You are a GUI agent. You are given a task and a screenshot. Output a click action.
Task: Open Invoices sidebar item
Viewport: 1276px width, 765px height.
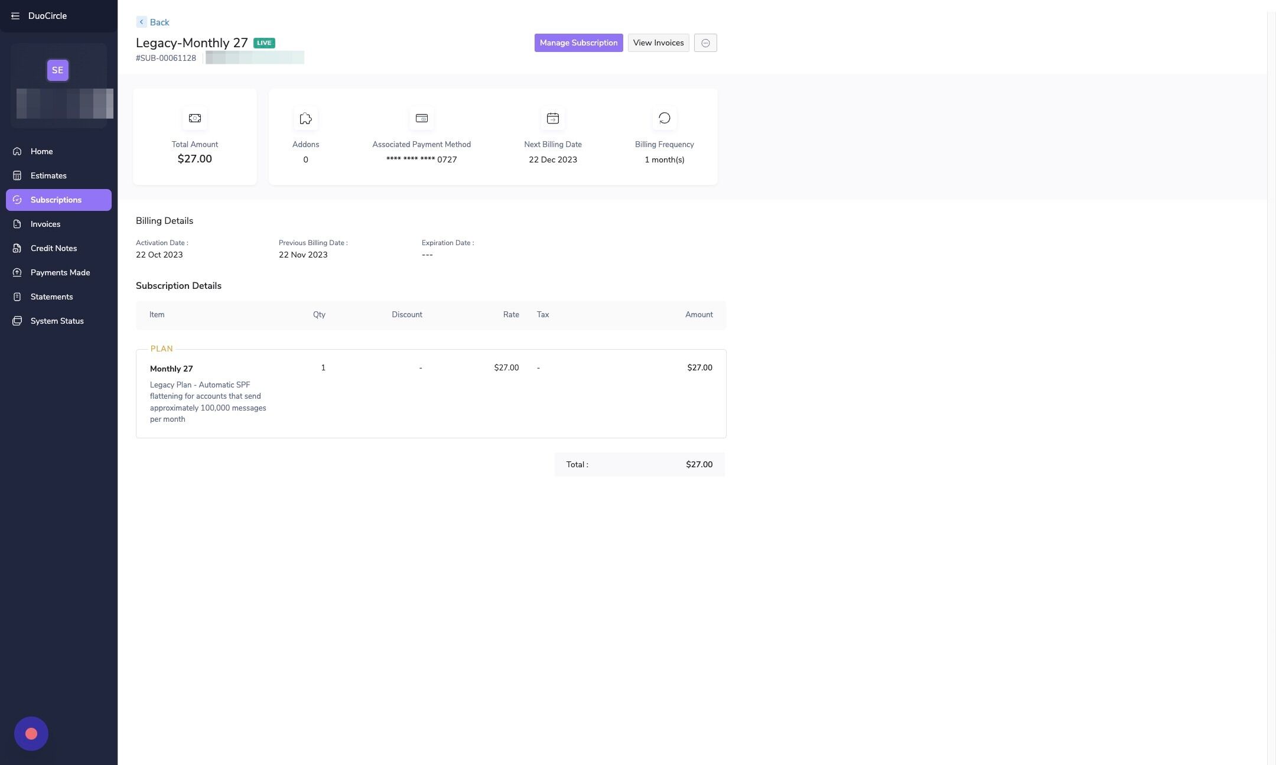[45, 224]
